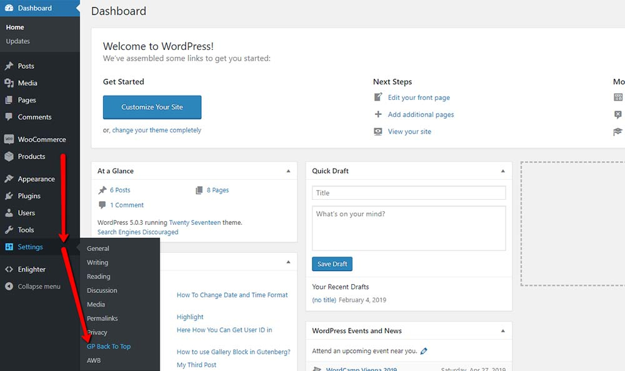Image resolution: width=625 pixels, height=371 pixels.
Task: Click the edit icon beside Edit your front page
Action: tap(378, 97)
